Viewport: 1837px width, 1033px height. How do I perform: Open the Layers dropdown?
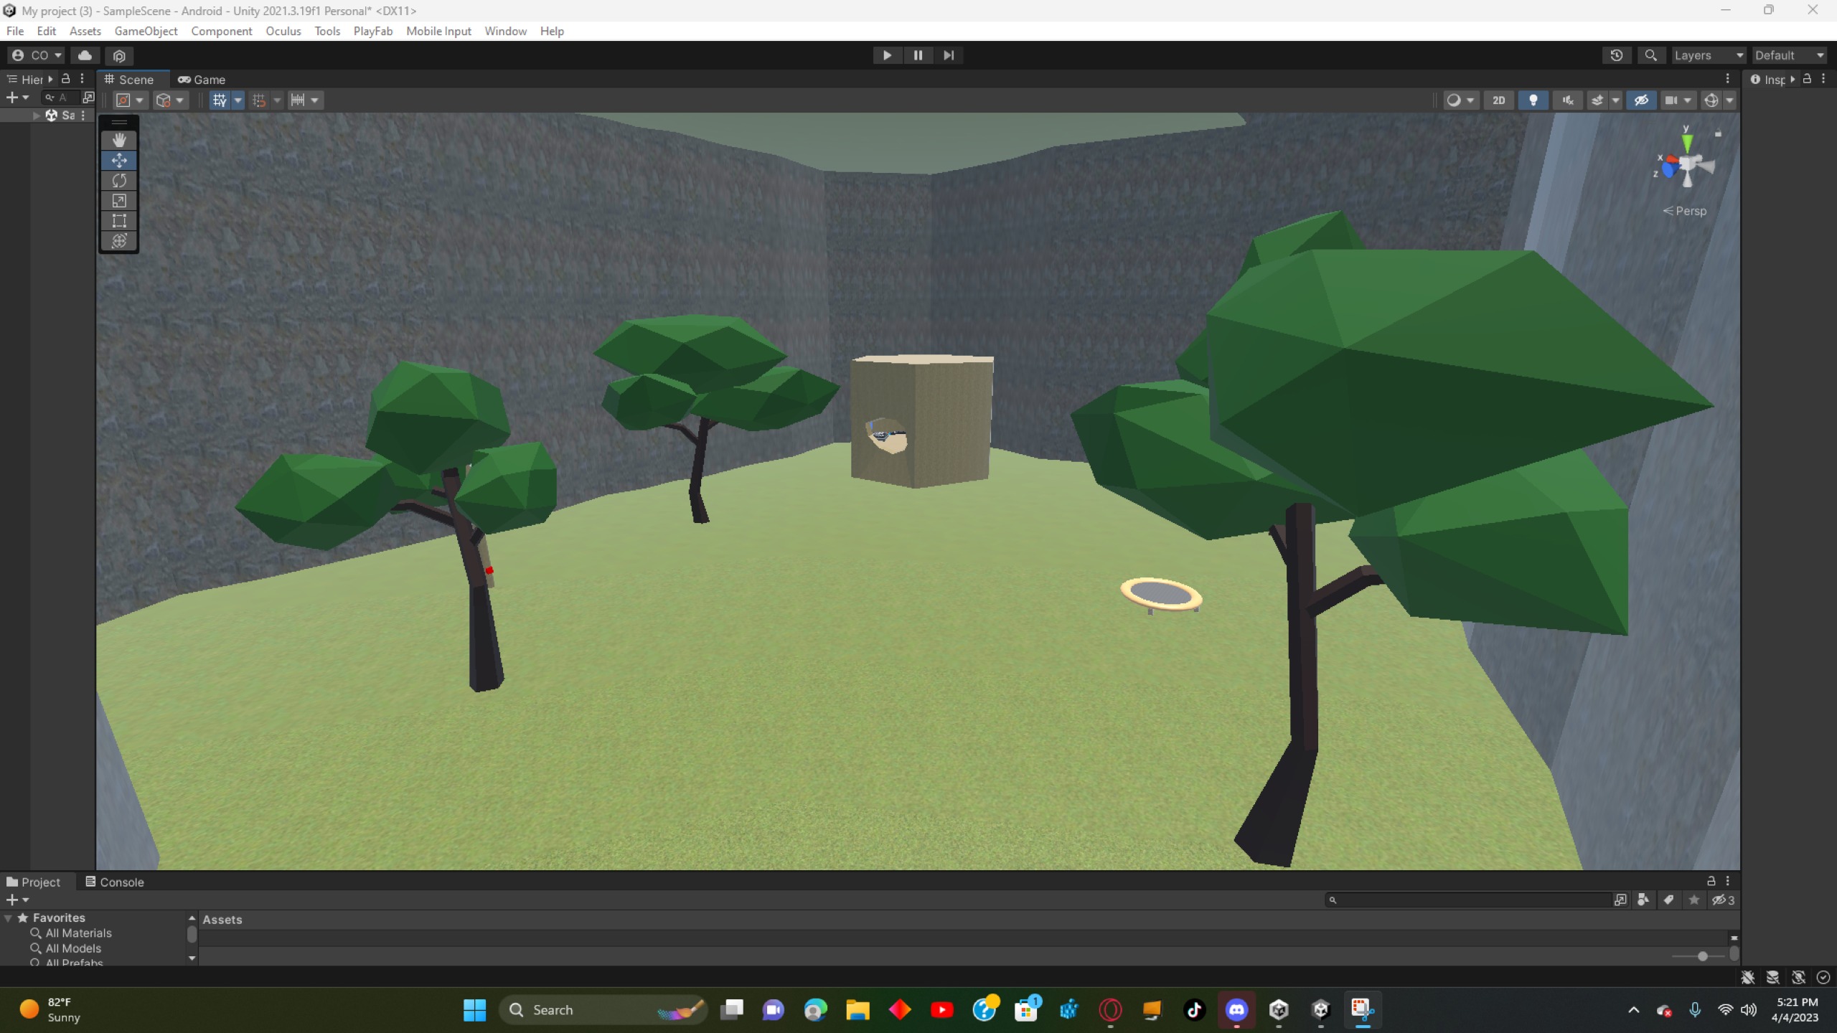[x=1708, y=55]
